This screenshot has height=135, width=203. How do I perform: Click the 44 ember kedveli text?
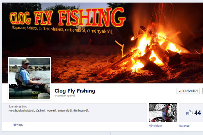pyautogui.click(x=65, y=96)
